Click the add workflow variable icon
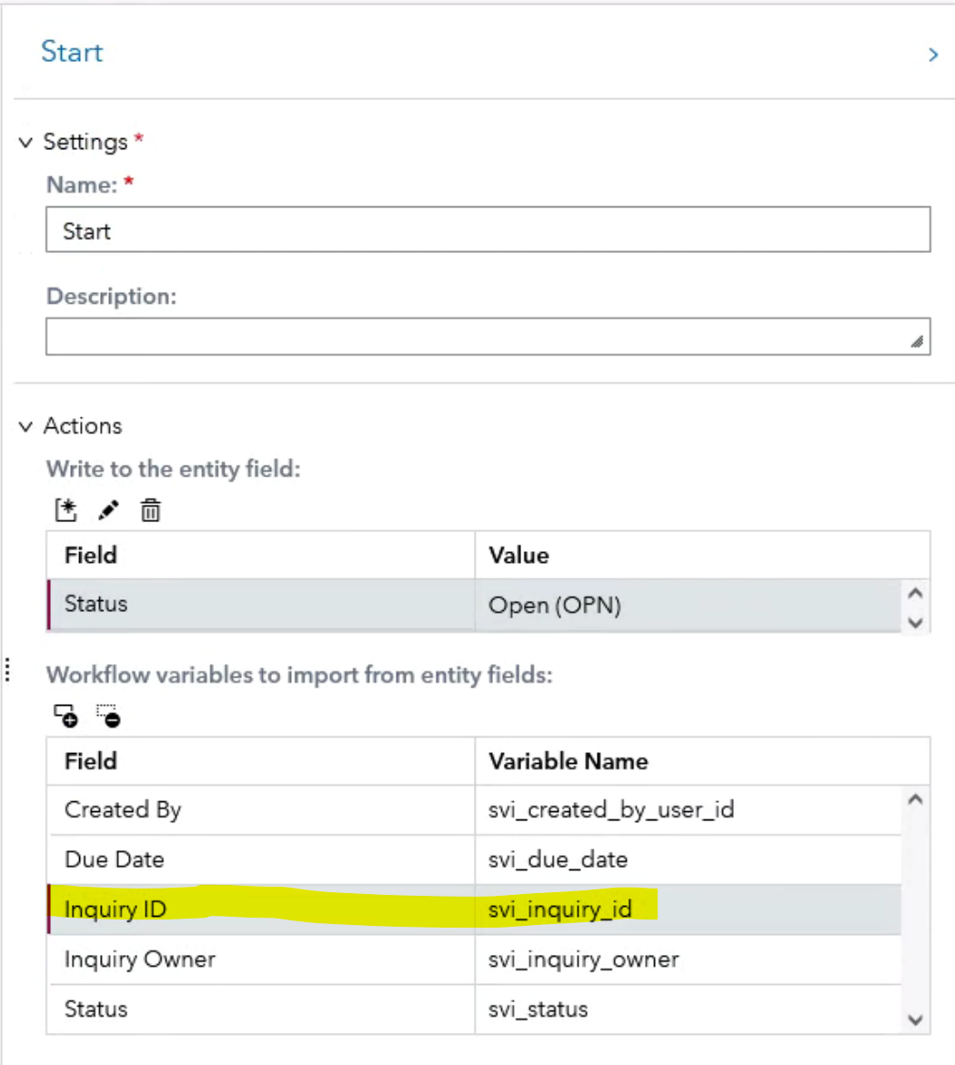The width and height of the screenshot is (955, 1065). 65,717
